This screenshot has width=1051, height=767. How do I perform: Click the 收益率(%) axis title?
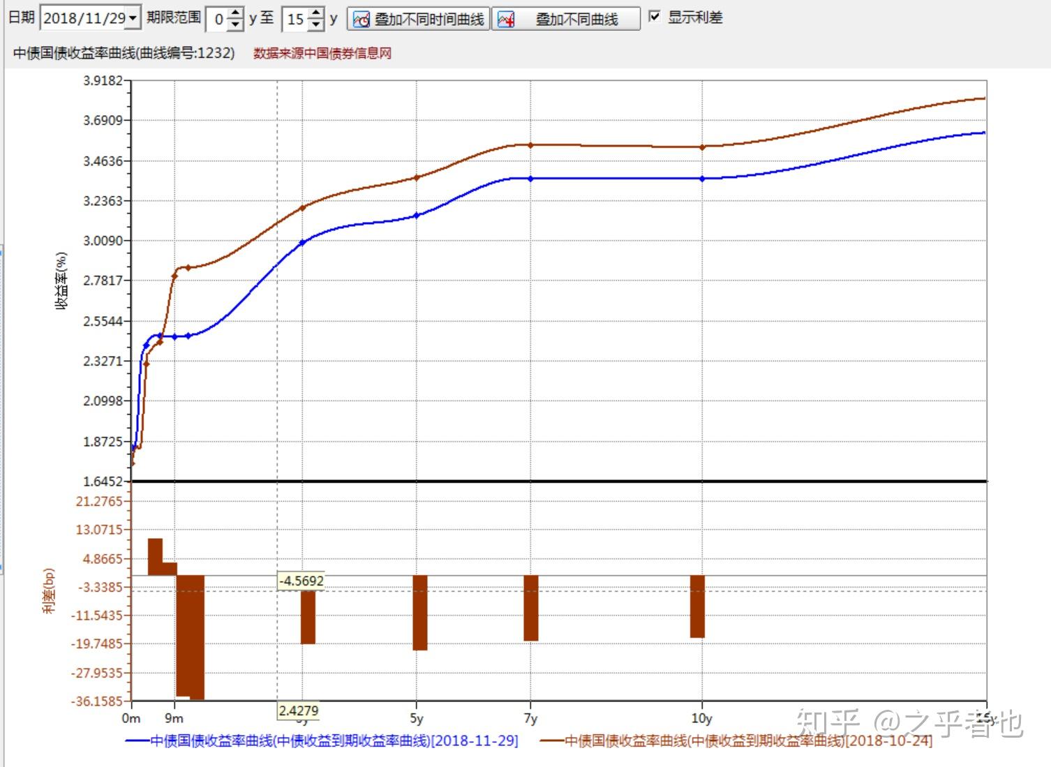(62, 281)
